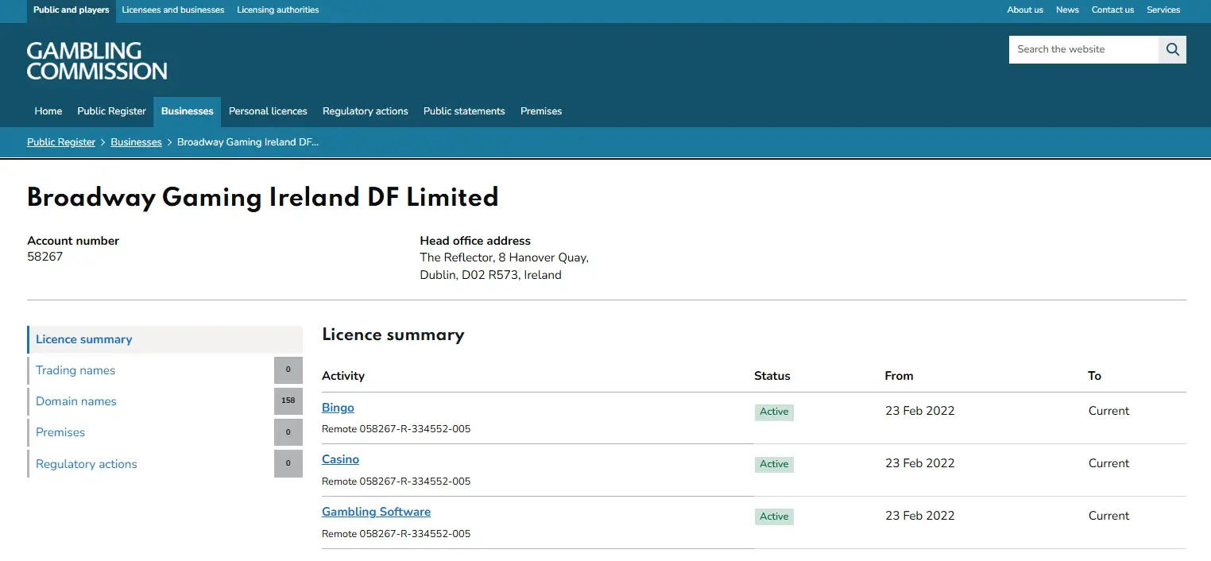Open the Services link
1211x561 pixels.
pyautogui.click(x=1163, y=10)
